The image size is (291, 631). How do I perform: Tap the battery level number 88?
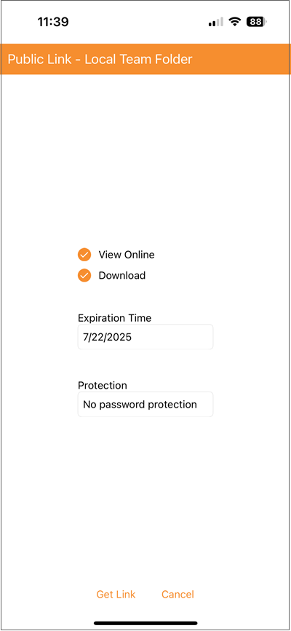(x=255, y=22)
